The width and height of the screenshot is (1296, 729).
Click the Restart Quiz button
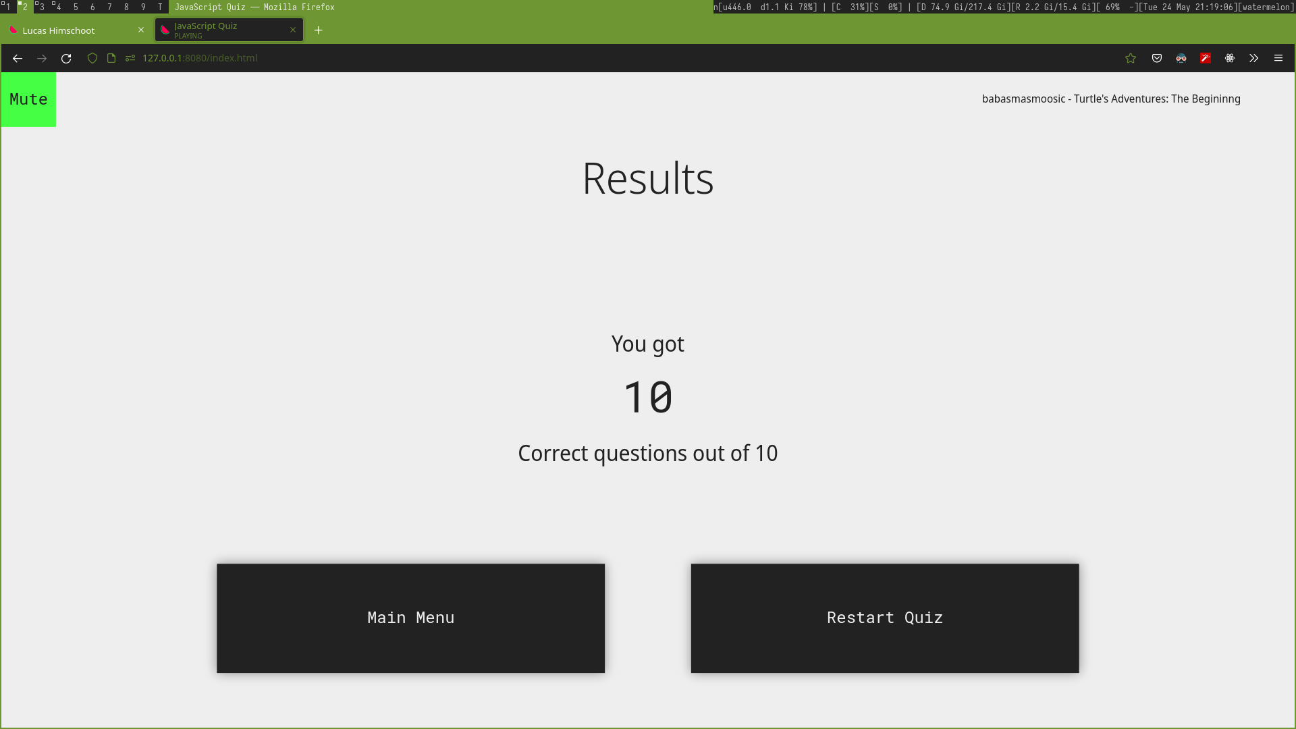point(885,618)
